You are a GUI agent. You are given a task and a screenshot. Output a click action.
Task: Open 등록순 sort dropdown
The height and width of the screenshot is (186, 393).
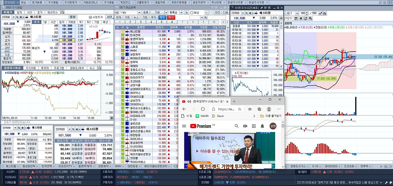coord(181,13)
